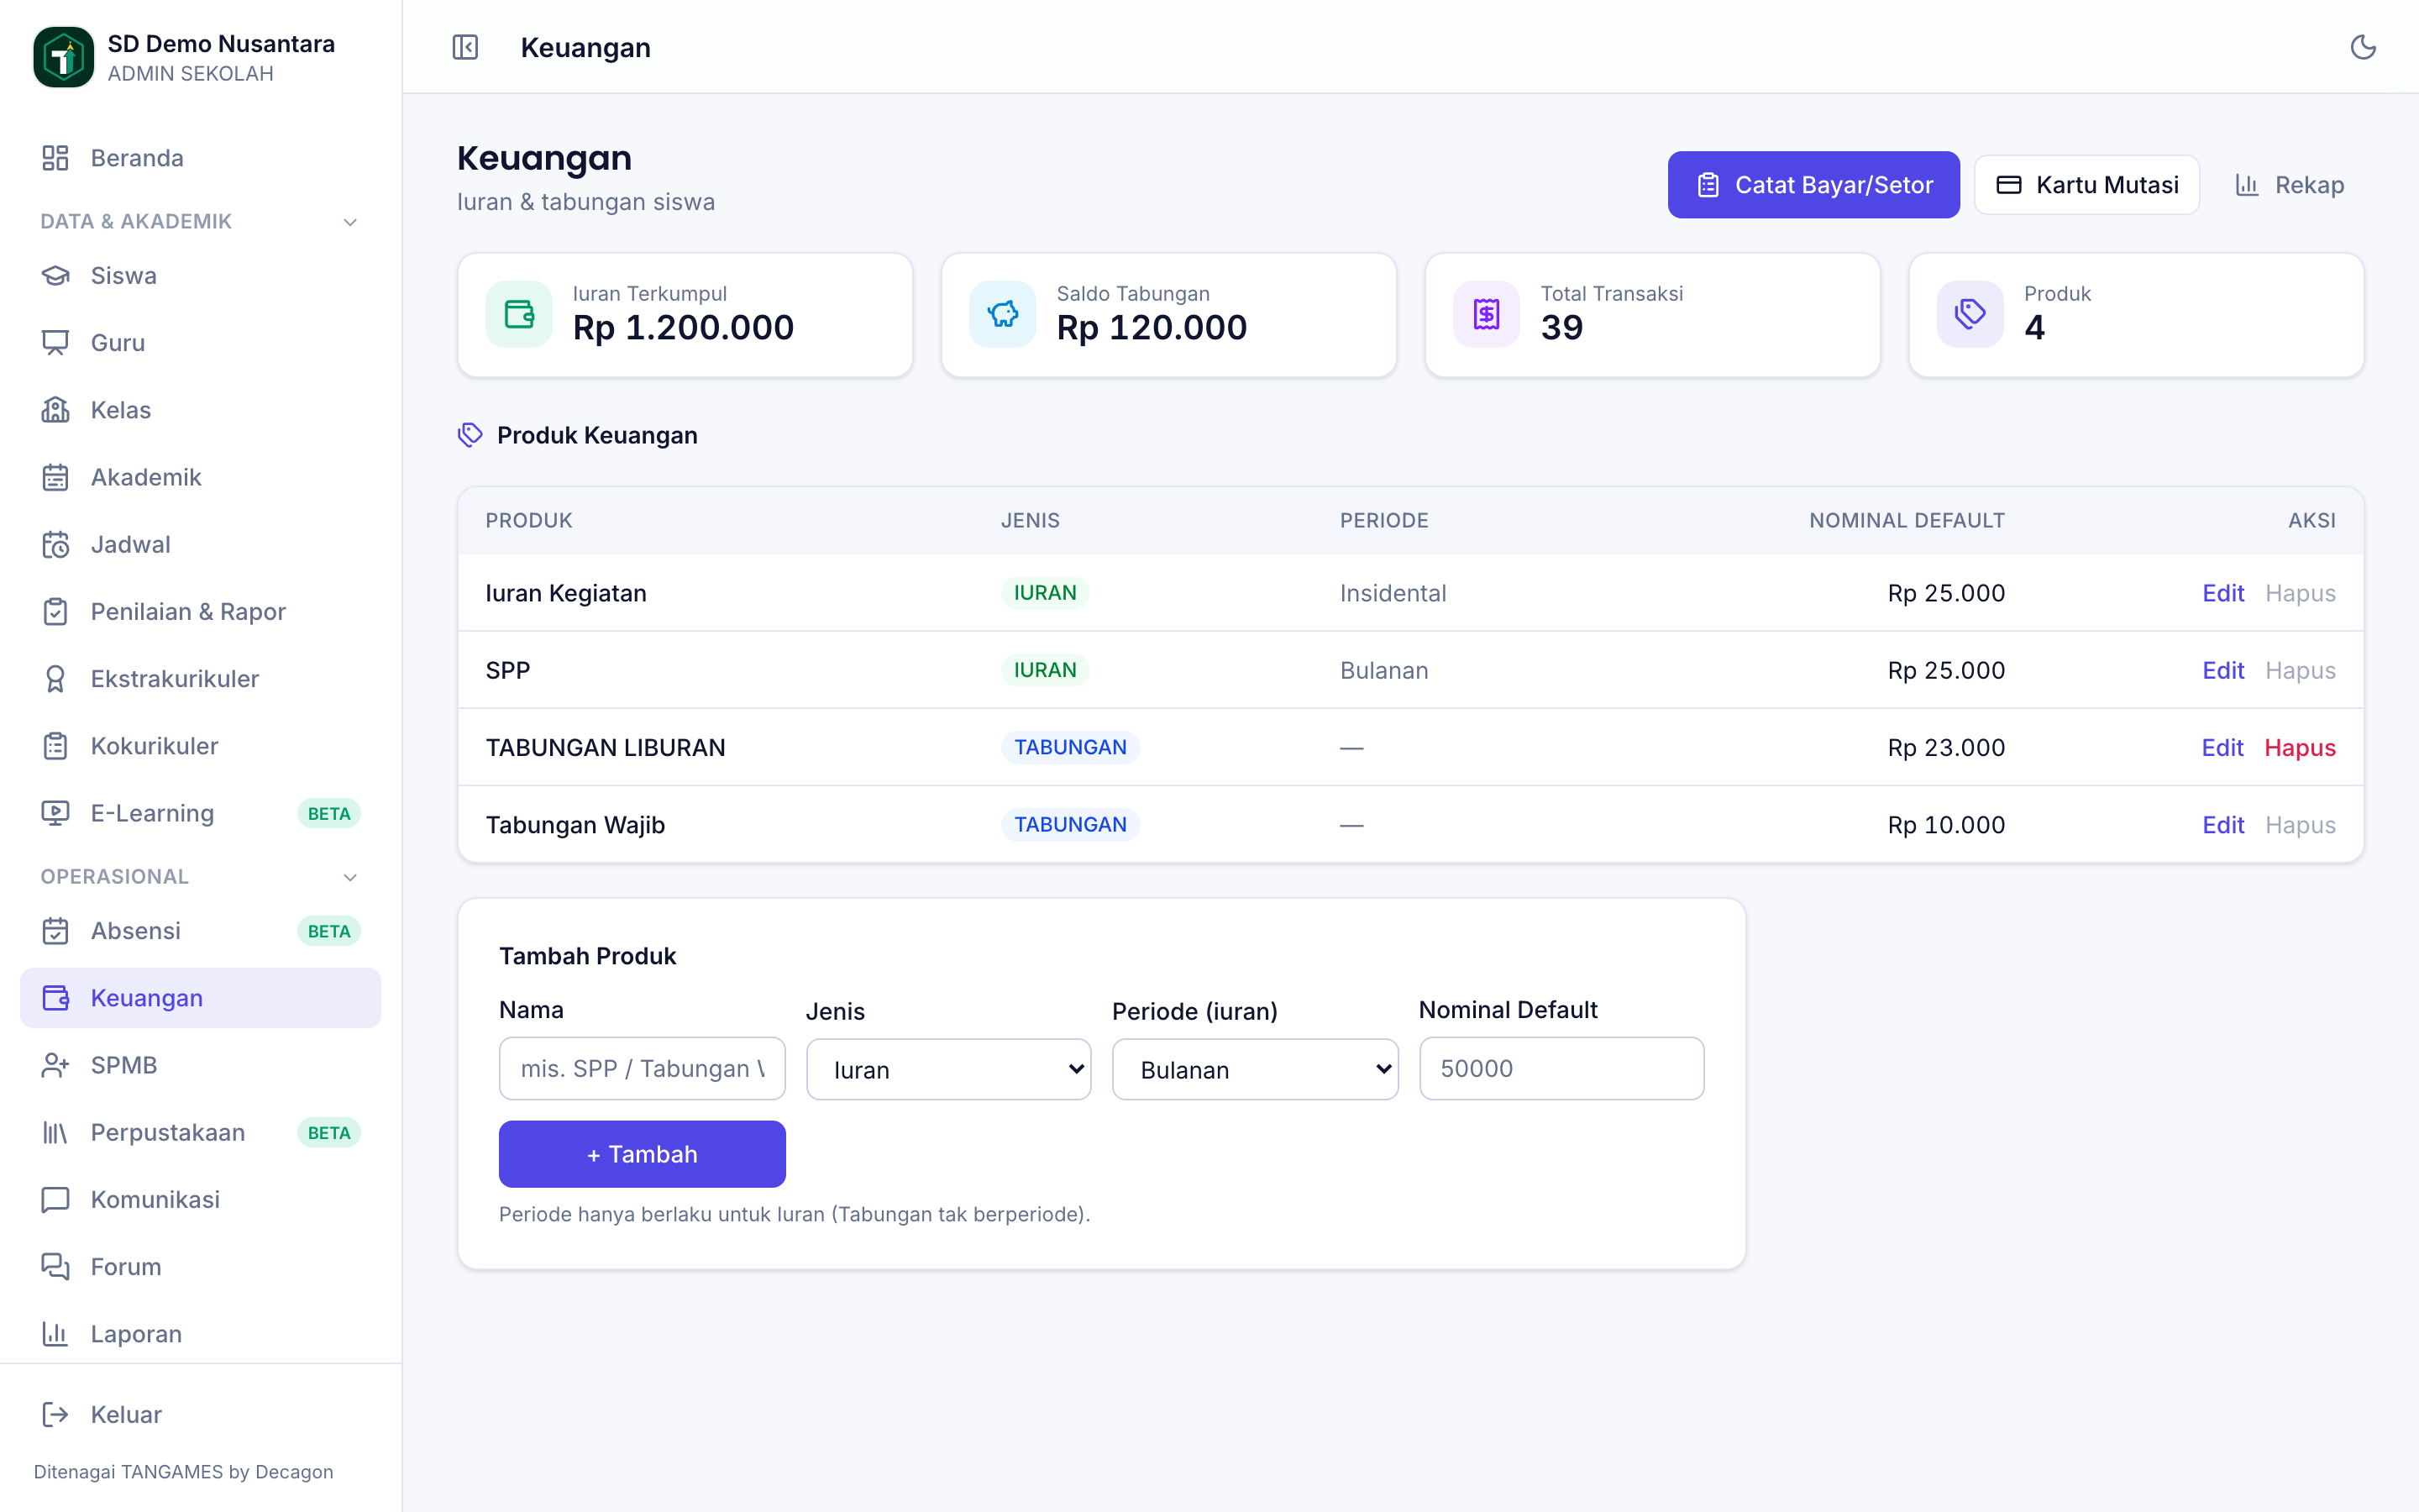This screenshot has height=1512, width=2419.
Task: Delete the TABUNGAN LIBURAN product via Hapus
Action: coord(2300,748)
